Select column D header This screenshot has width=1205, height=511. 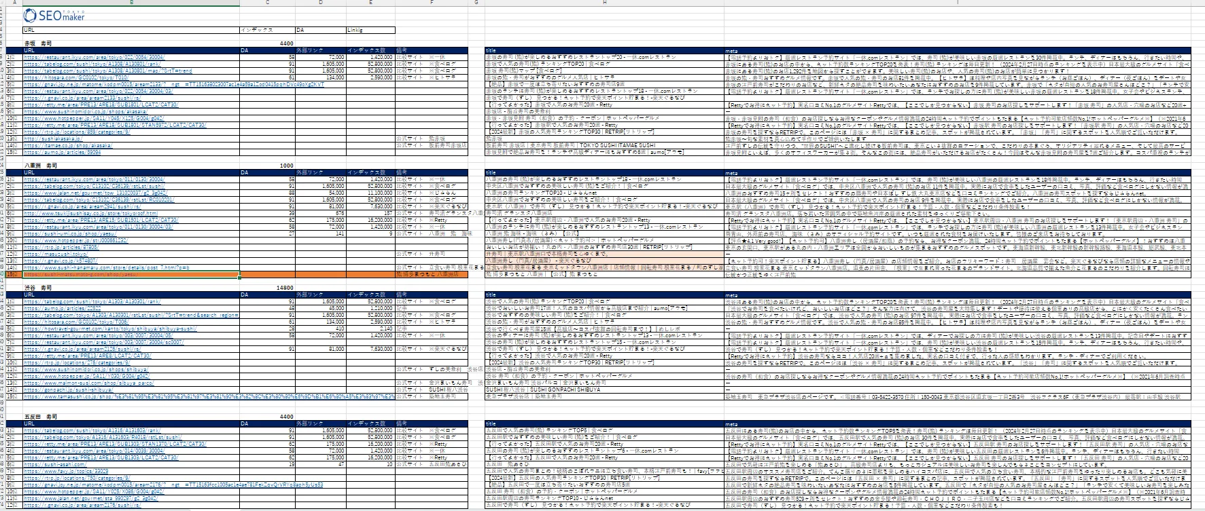(321, 3)
